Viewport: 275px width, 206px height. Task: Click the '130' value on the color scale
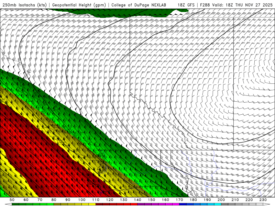tap(124, 200)
